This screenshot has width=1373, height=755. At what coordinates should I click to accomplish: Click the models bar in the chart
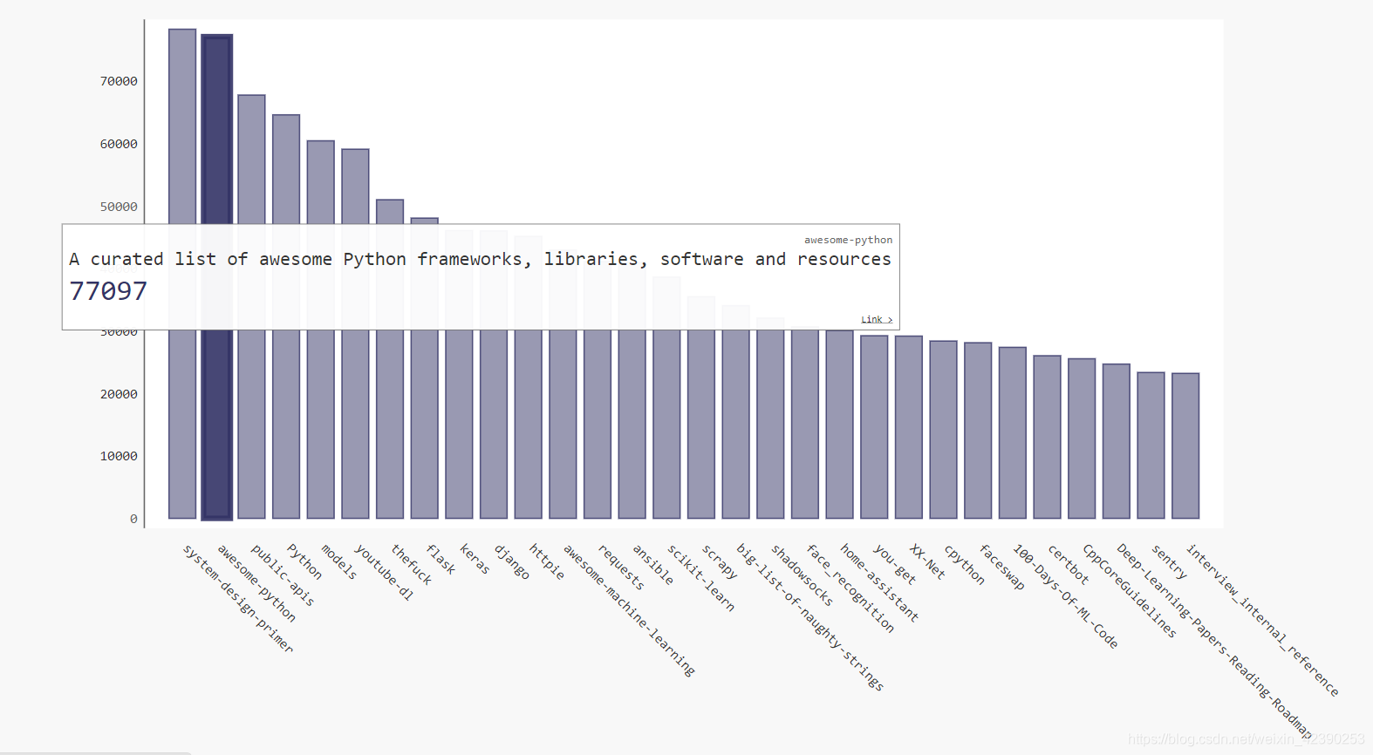[321, 330]
